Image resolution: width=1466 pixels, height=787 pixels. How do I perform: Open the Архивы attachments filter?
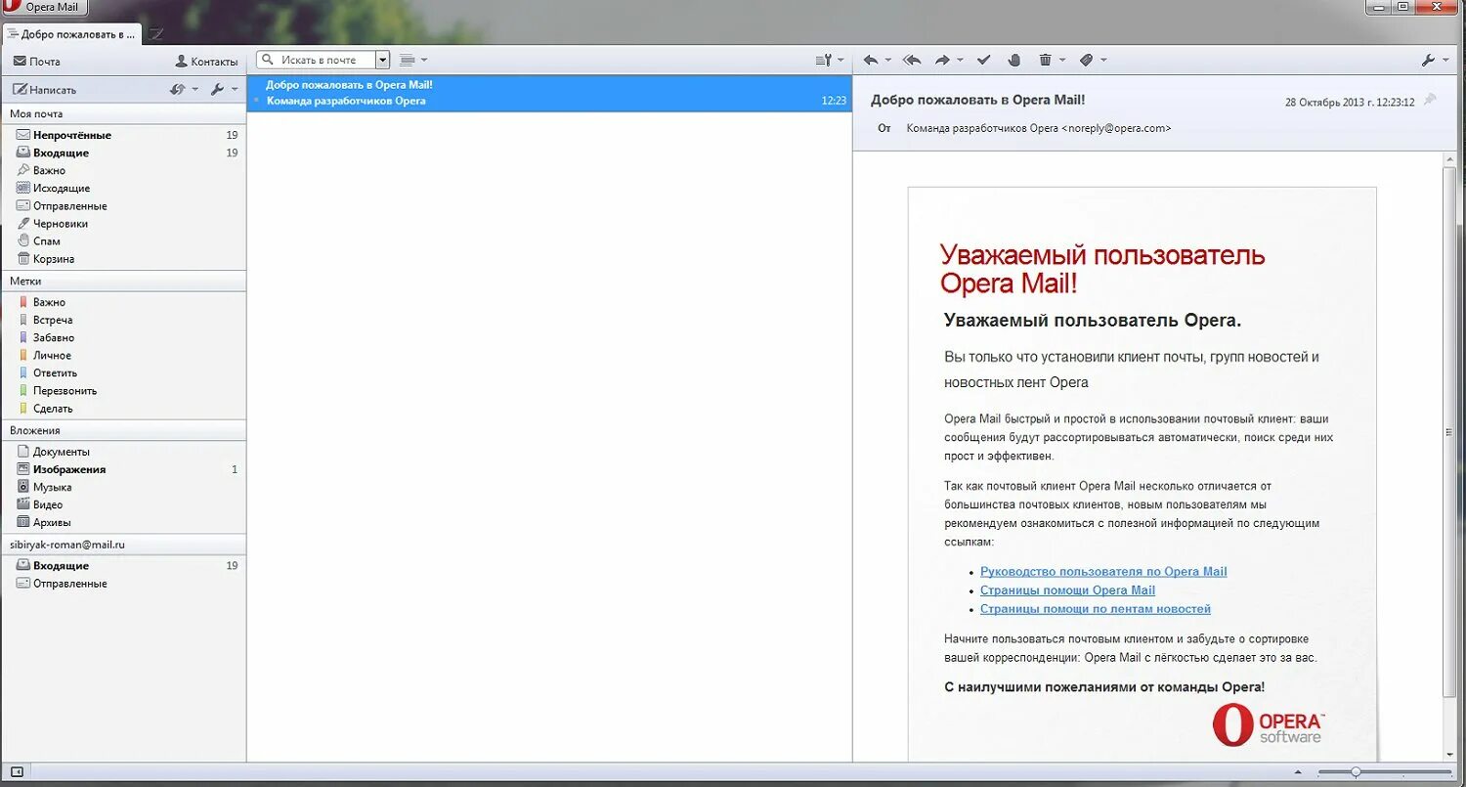pyautogui.click(x=123, y=522)
